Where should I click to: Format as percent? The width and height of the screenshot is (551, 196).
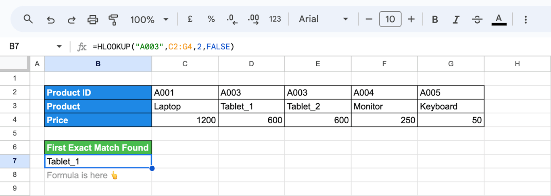pos(211,19)
